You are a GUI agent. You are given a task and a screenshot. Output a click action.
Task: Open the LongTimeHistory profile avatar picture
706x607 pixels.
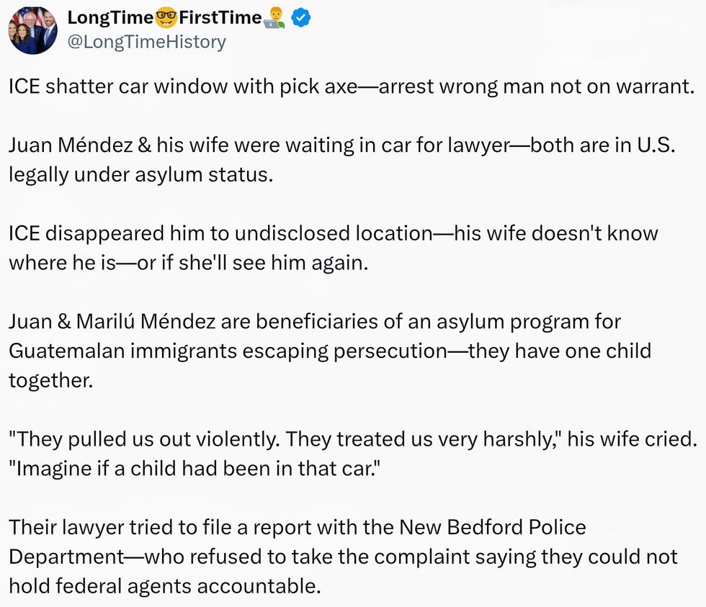point(32,31)
